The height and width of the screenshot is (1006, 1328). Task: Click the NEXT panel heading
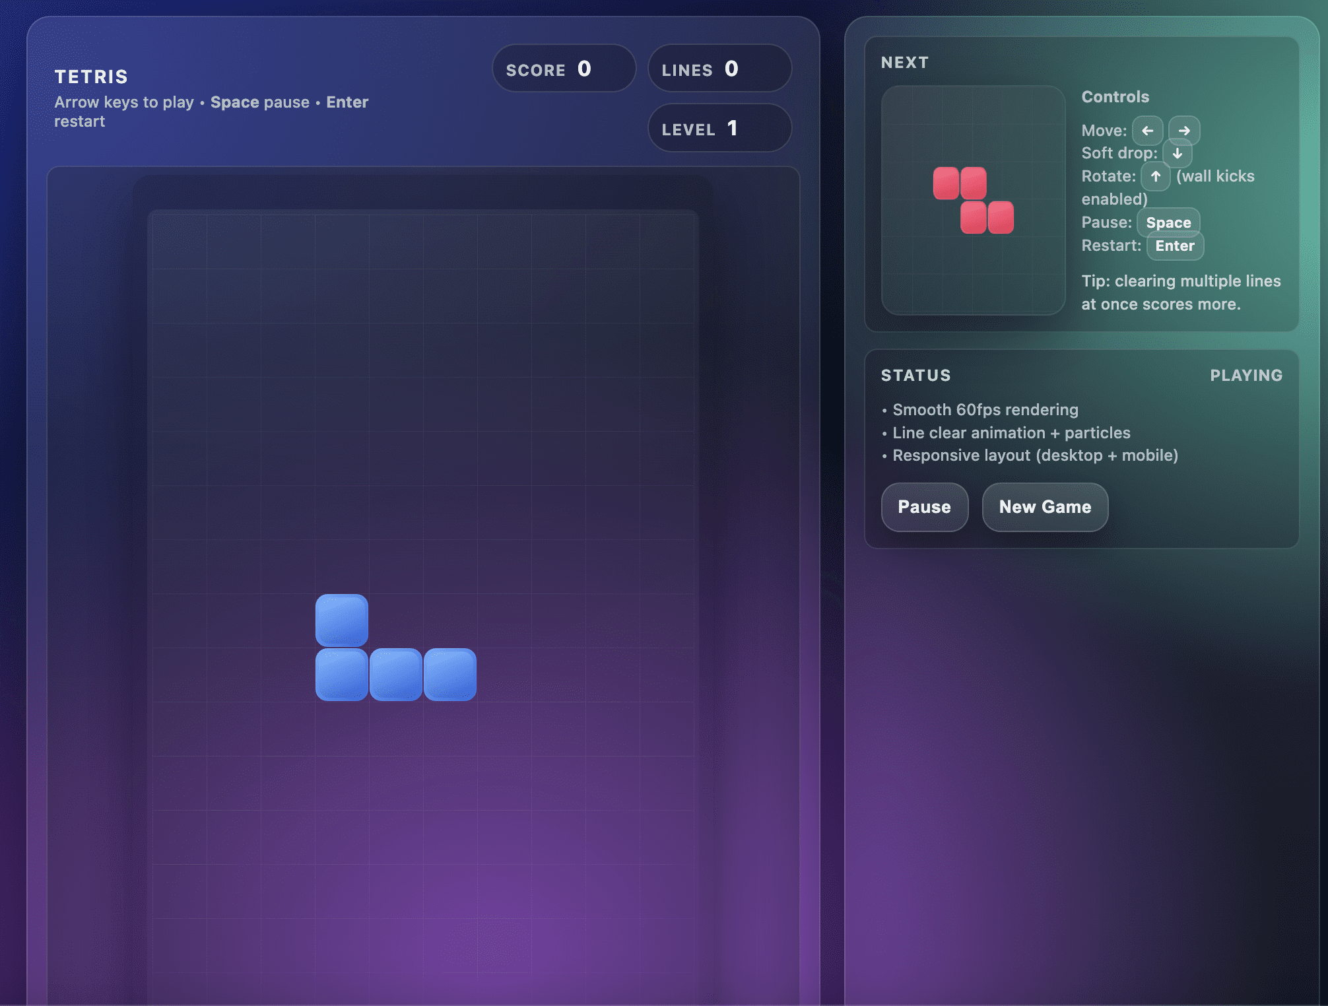pyautogui.click(x=906, y=62)
